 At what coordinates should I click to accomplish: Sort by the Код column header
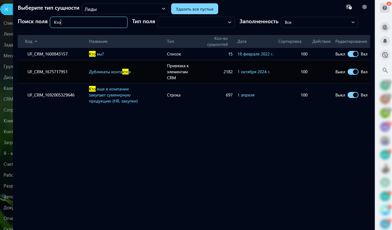point(31,41)
